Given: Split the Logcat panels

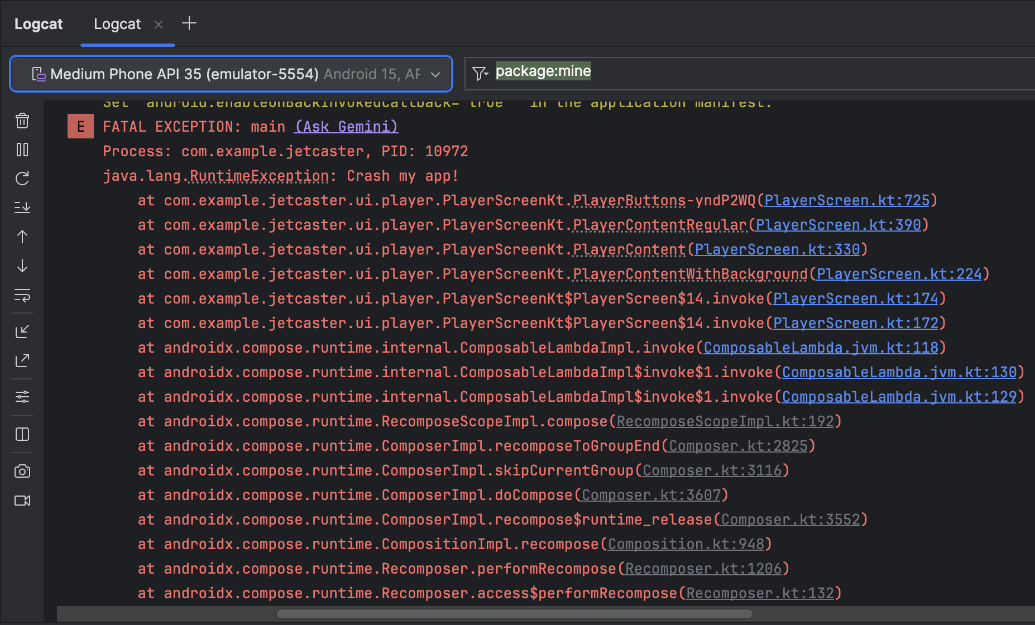Looking at the screenshot, I should click(22, 434).
